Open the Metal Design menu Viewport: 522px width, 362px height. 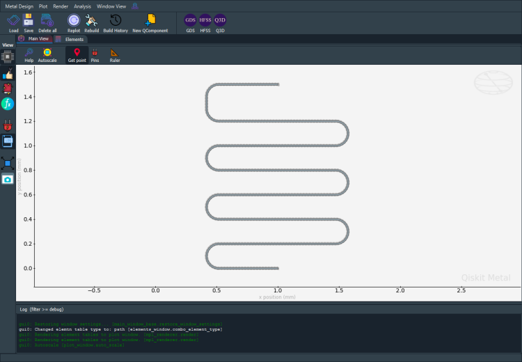[x=19, y=6]
